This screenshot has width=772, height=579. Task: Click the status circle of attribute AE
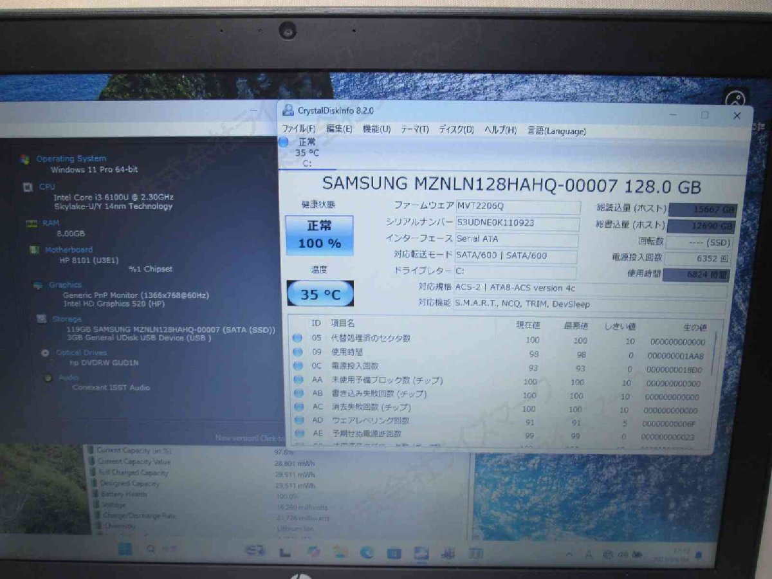tap(299, 434)
